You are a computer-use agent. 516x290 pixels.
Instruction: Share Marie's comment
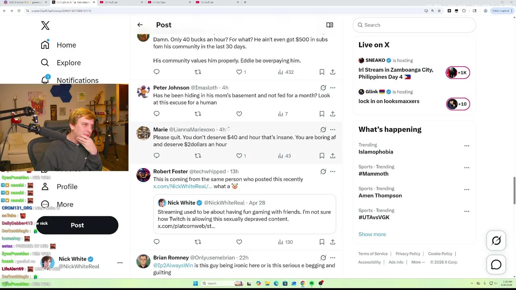pos(333,156)
